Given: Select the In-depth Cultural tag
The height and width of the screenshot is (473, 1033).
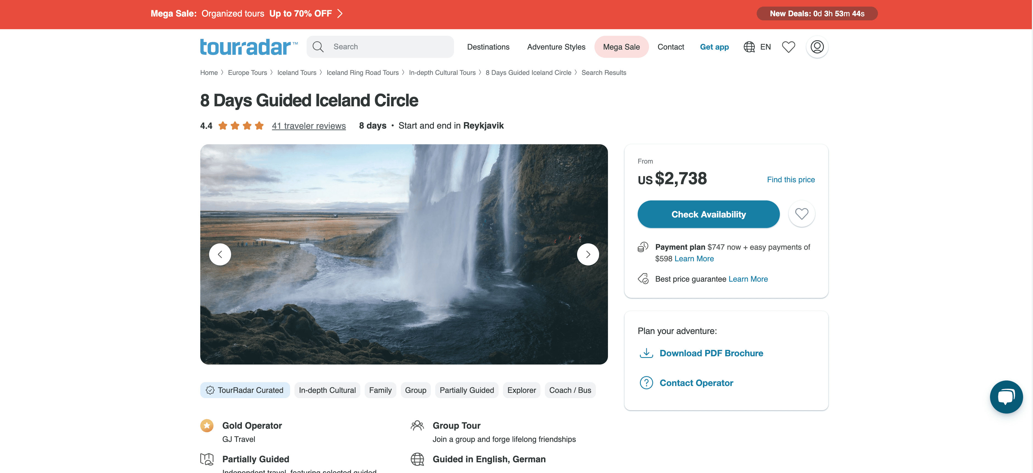Looking at the screenshot, I should [327, 390].
